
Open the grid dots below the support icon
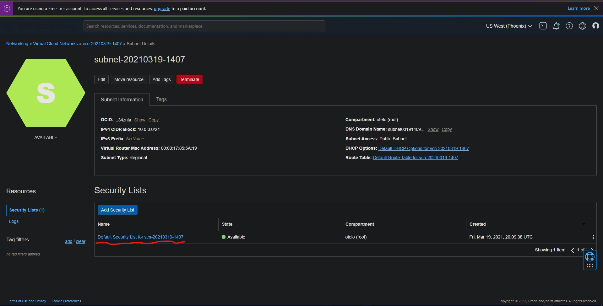click(590, 266)
